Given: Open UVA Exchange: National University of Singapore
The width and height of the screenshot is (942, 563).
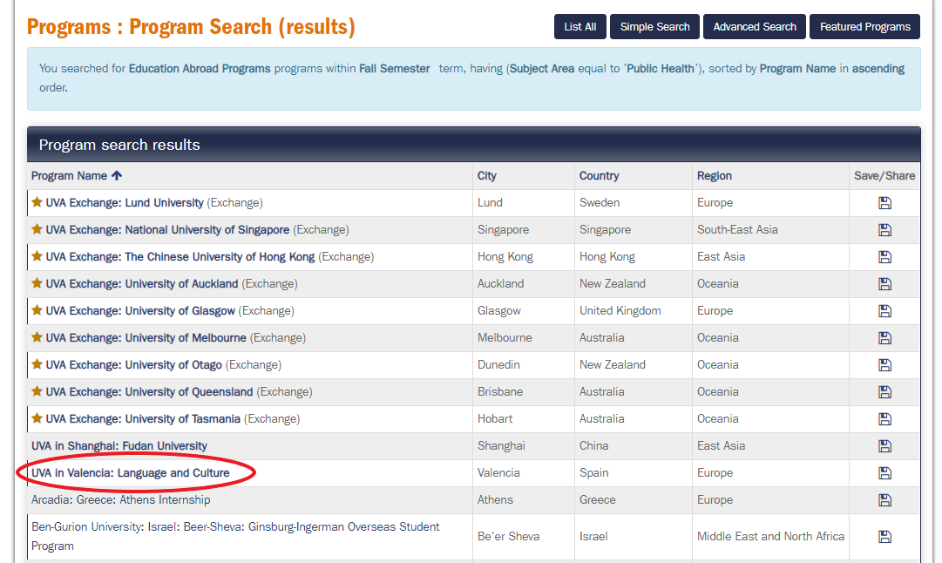Looking at the screenshot, I should (x=167, y=230).
